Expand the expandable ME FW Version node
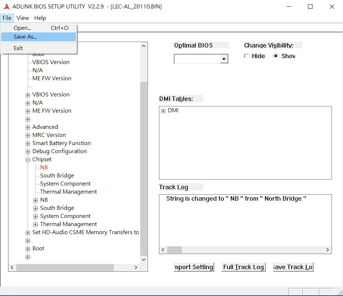The width and height of the screenshot is (343, 296). click(28, 111)
